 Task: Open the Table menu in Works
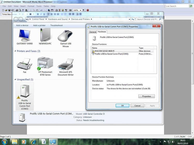coord(46,6)
